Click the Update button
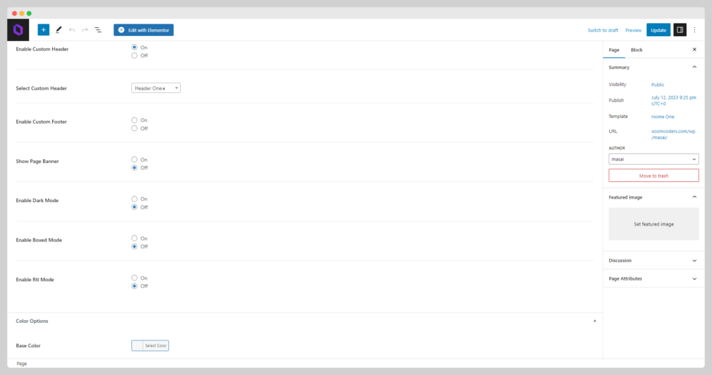The height and width of the screenshot is (375, 712). click(x=658, y=30)
